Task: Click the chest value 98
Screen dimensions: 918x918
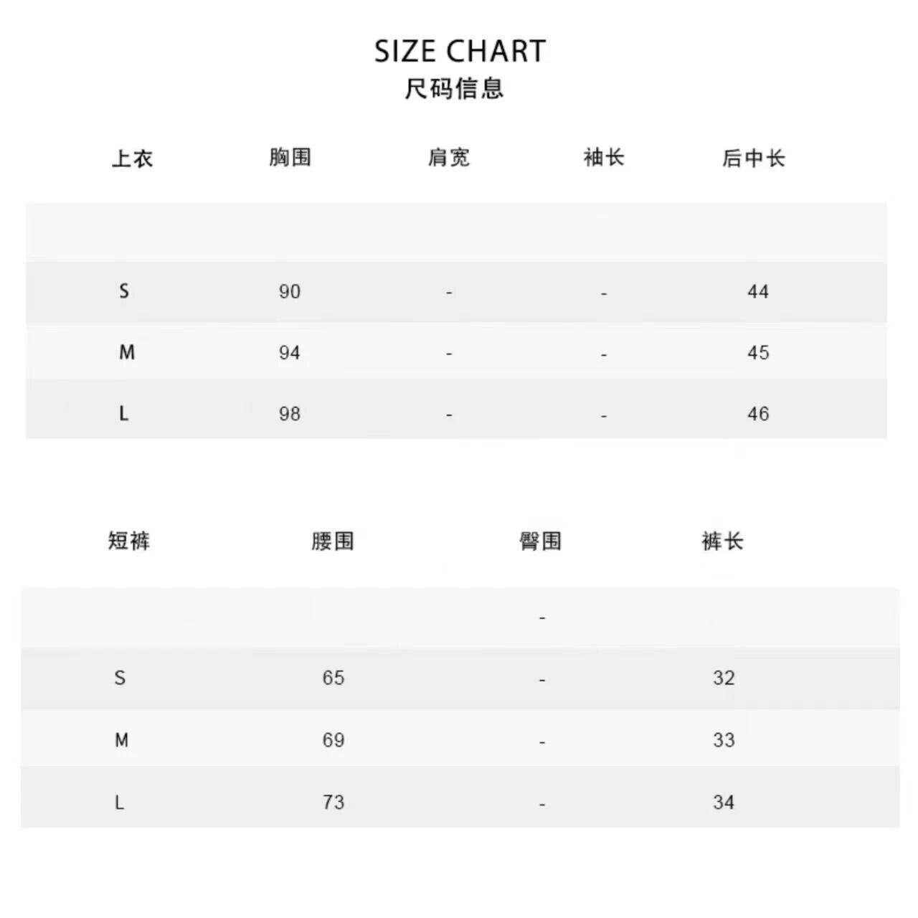Action: (x=290, y=414)
